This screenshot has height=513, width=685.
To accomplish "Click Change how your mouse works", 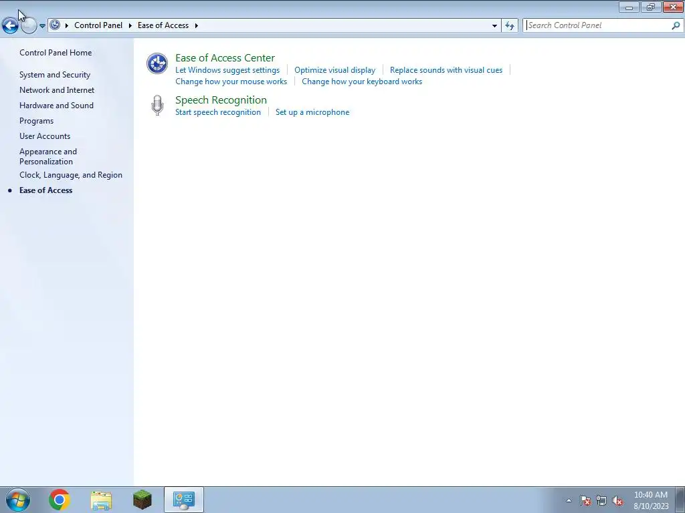I will [231, 81].
